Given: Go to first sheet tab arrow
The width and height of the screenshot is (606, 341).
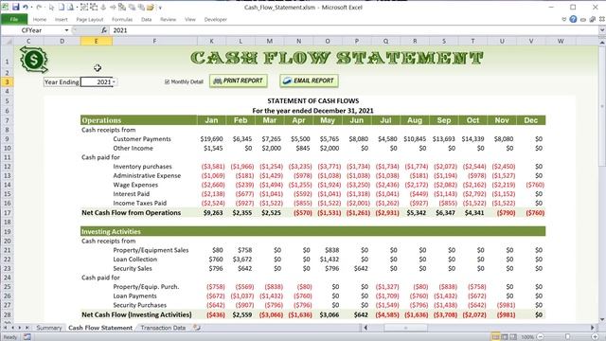Looking at the screenshot, I should click(x=6, y=328).
